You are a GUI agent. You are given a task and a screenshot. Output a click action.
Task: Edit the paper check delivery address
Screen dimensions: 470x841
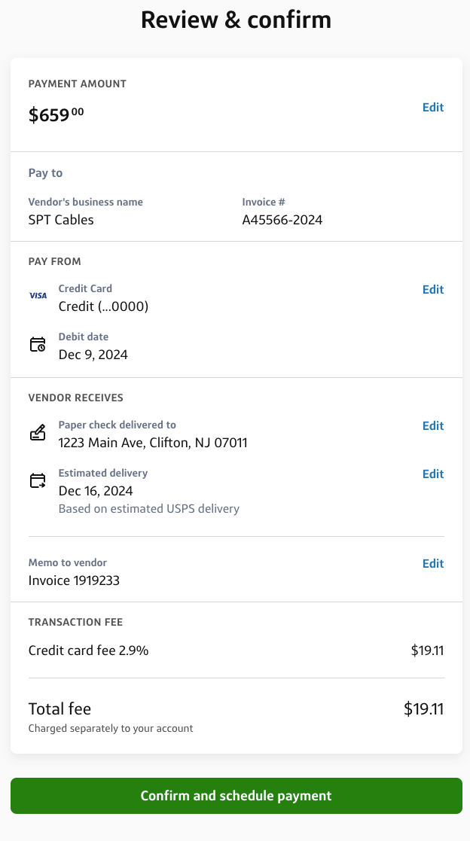(432, 426)
